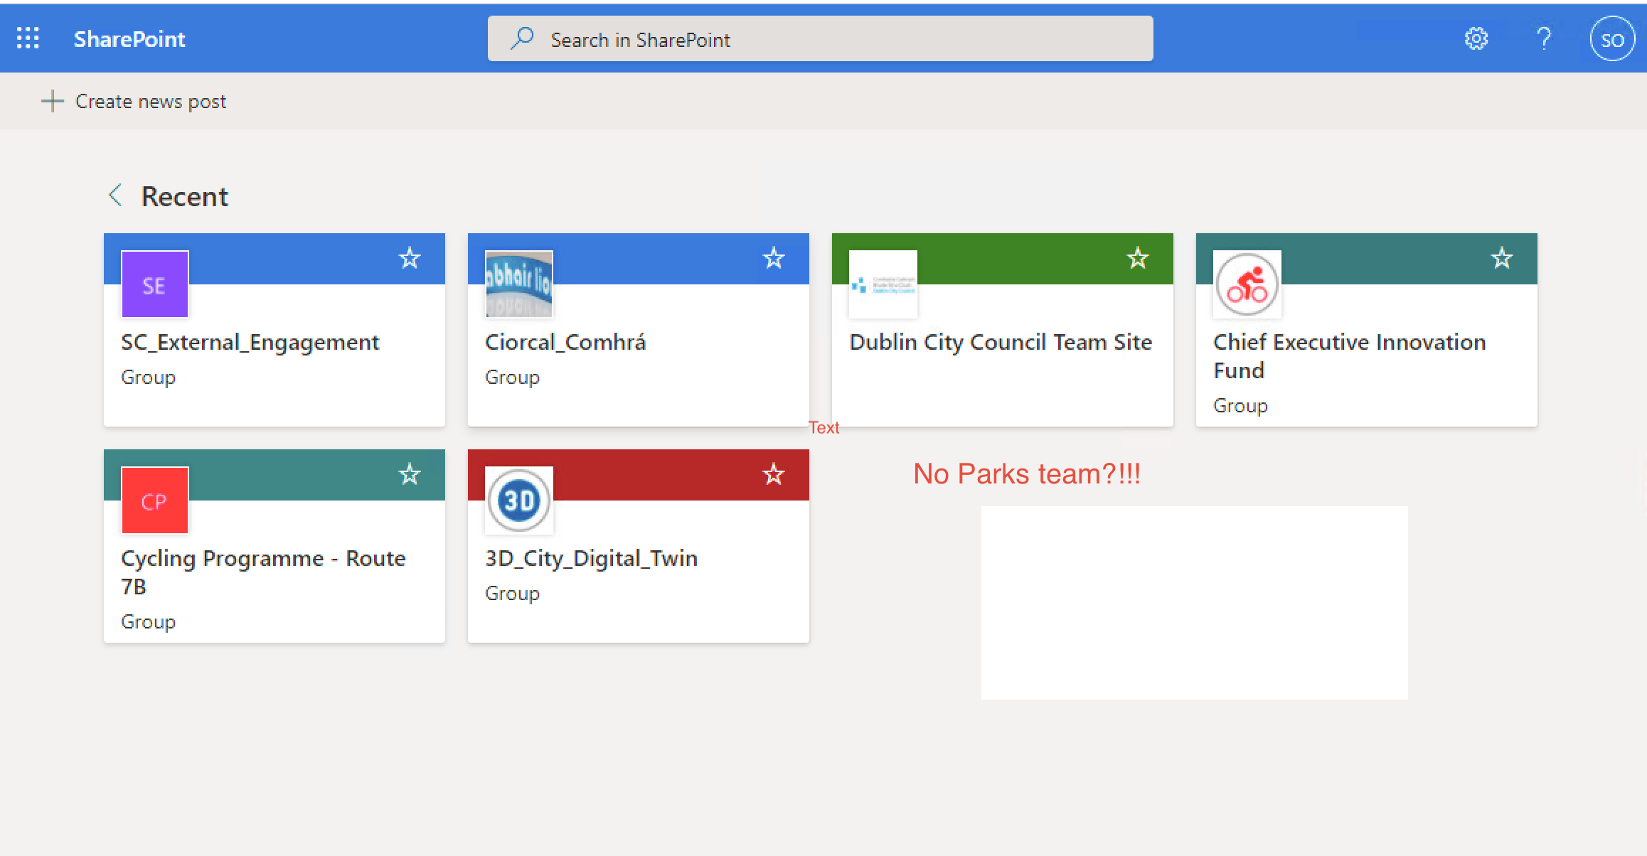Star the Dublin City Council Team Site

1138,258
